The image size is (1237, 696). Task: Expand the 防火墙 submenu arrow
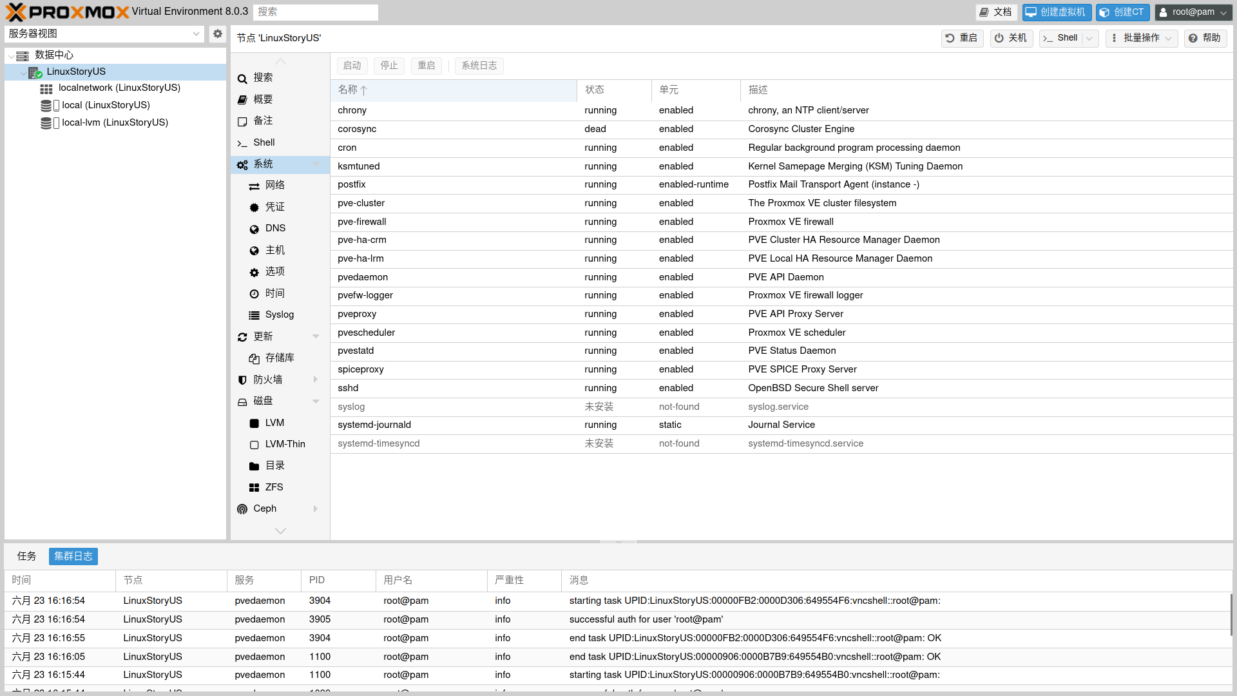[316, 380]
